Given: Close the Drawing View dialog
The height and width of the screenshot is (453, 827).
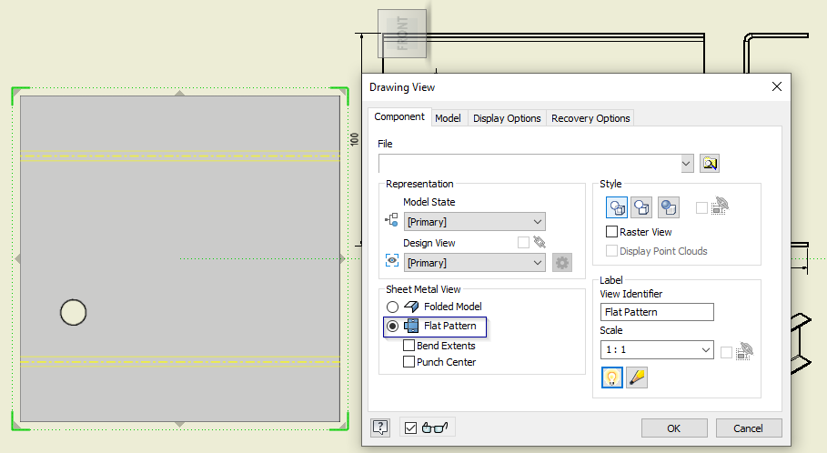Looking at the screenshot, I should point(777,86).
